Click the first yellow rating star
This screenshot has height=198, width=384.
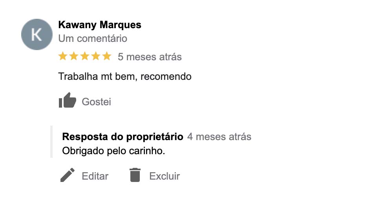coord(63,56)
